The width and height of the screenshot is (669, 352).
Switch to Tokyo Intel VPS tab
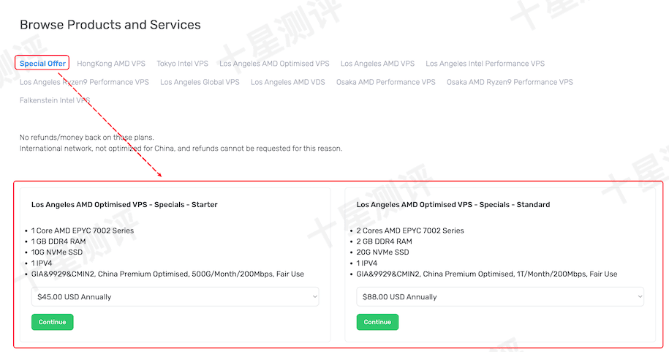coord(182,64)
